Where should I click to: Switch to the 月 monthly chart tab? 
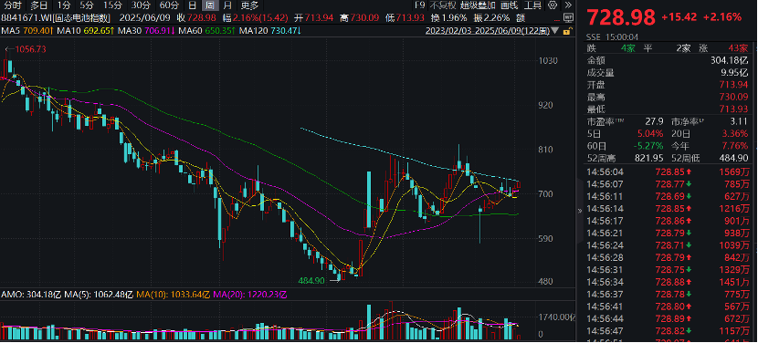click(227, 5)
